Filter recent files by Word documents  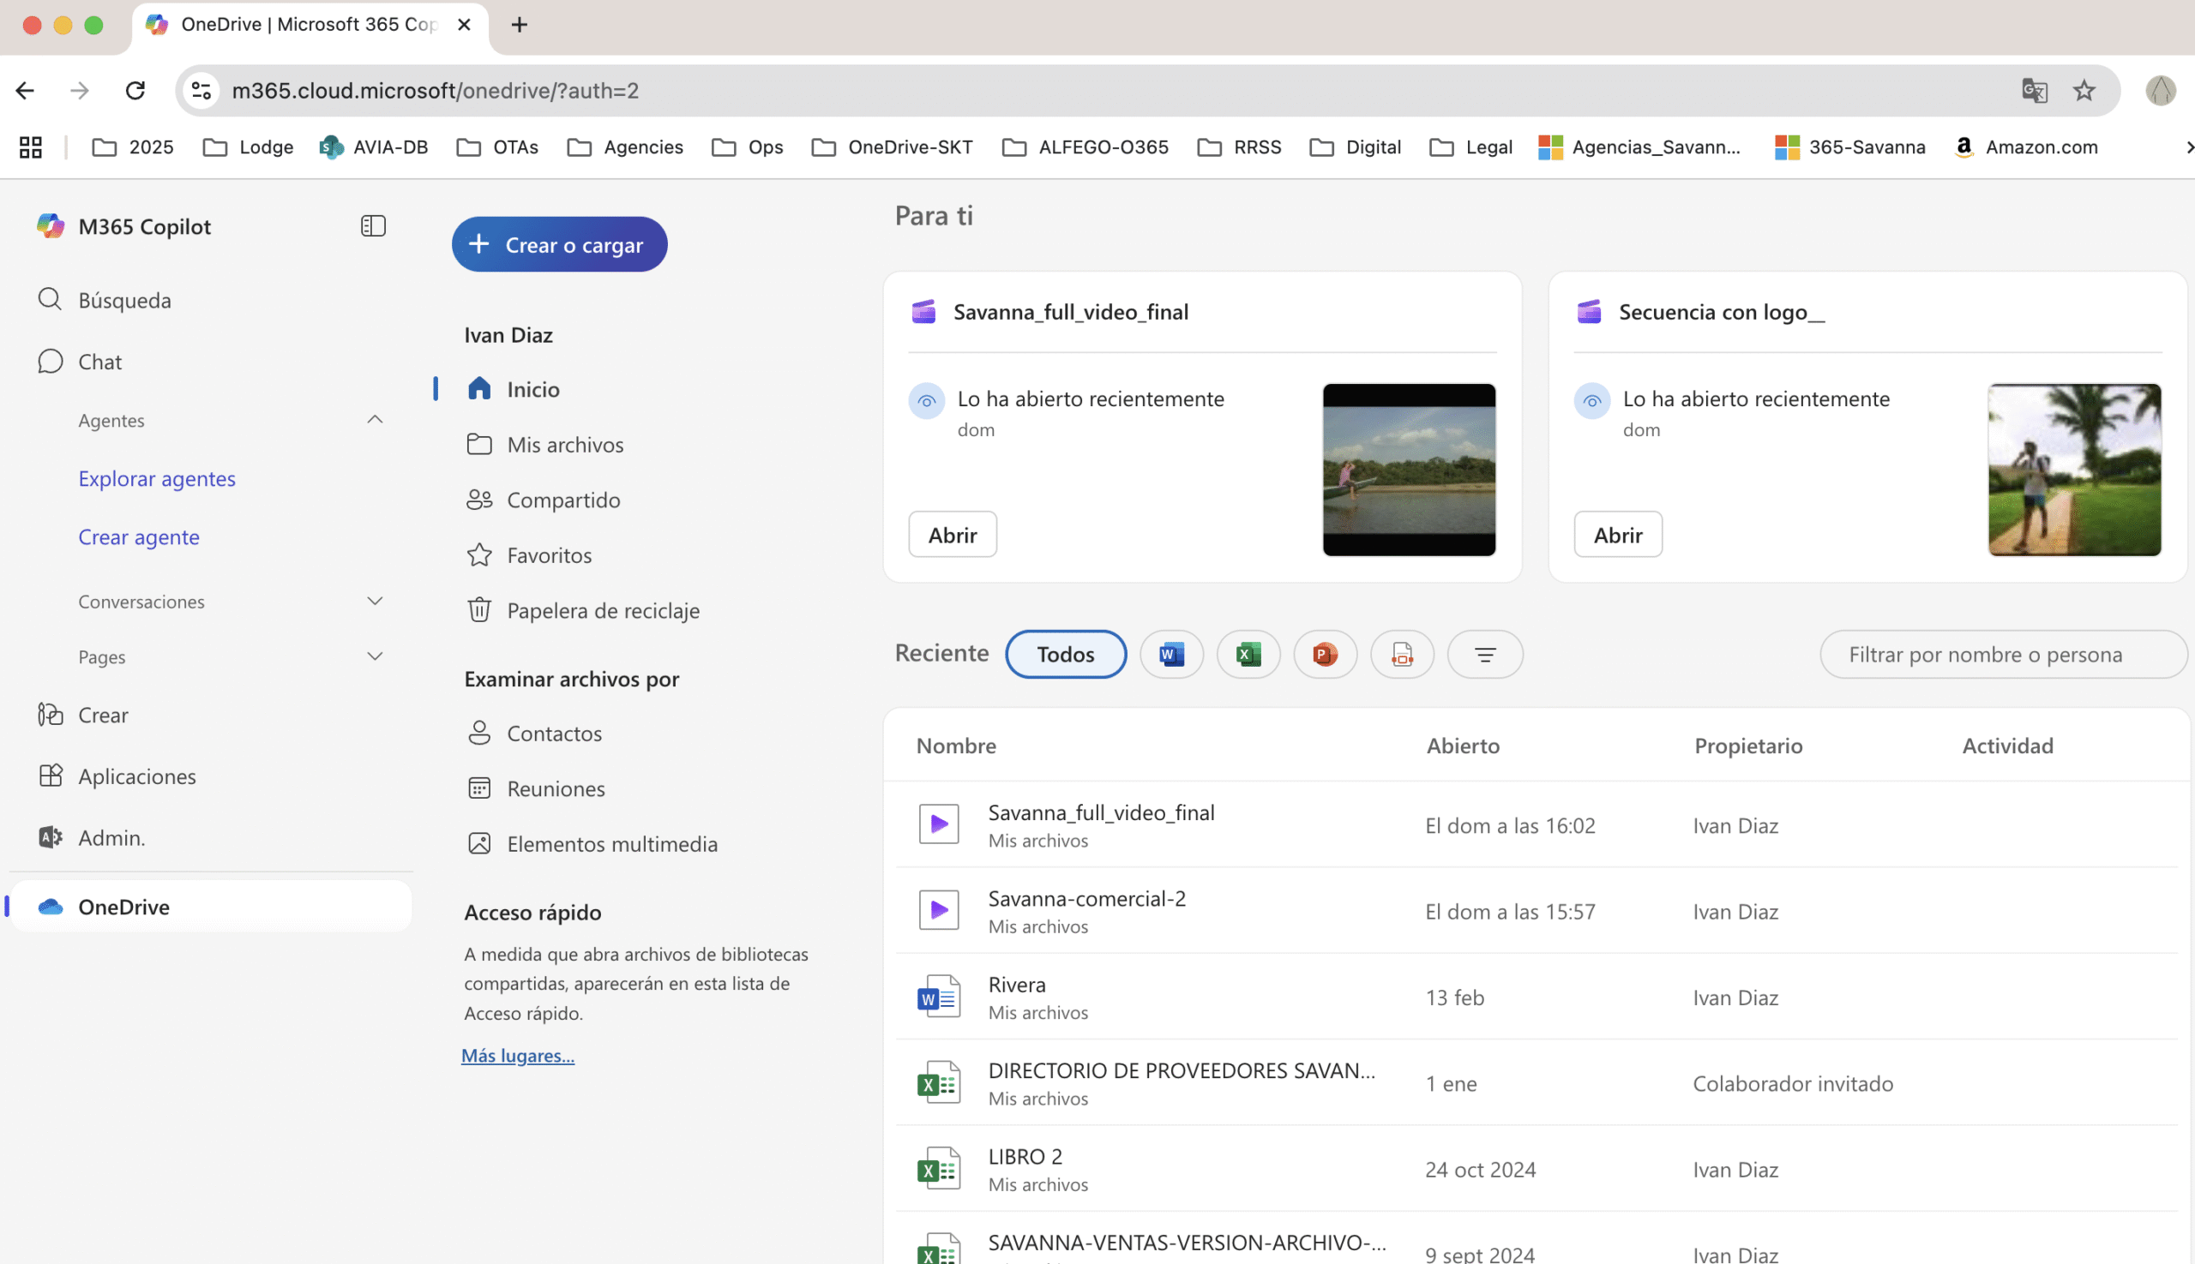[x=1171, y=654]
